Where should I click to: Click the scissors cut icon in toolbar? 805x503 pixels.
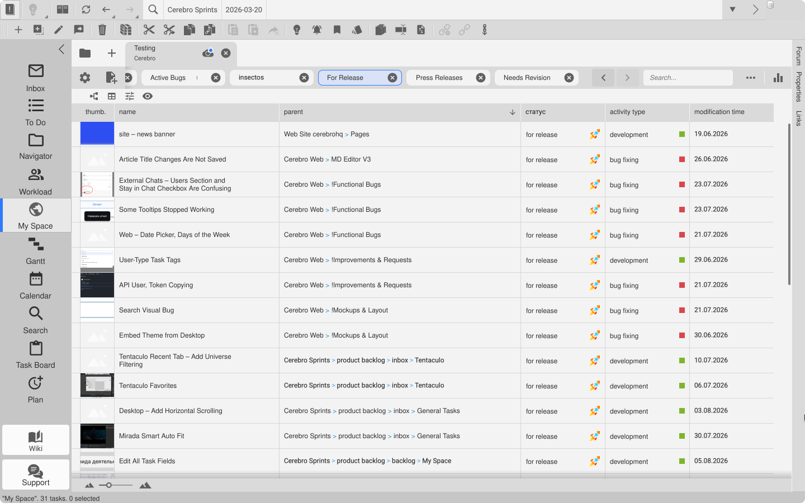(x=149, y=30)
